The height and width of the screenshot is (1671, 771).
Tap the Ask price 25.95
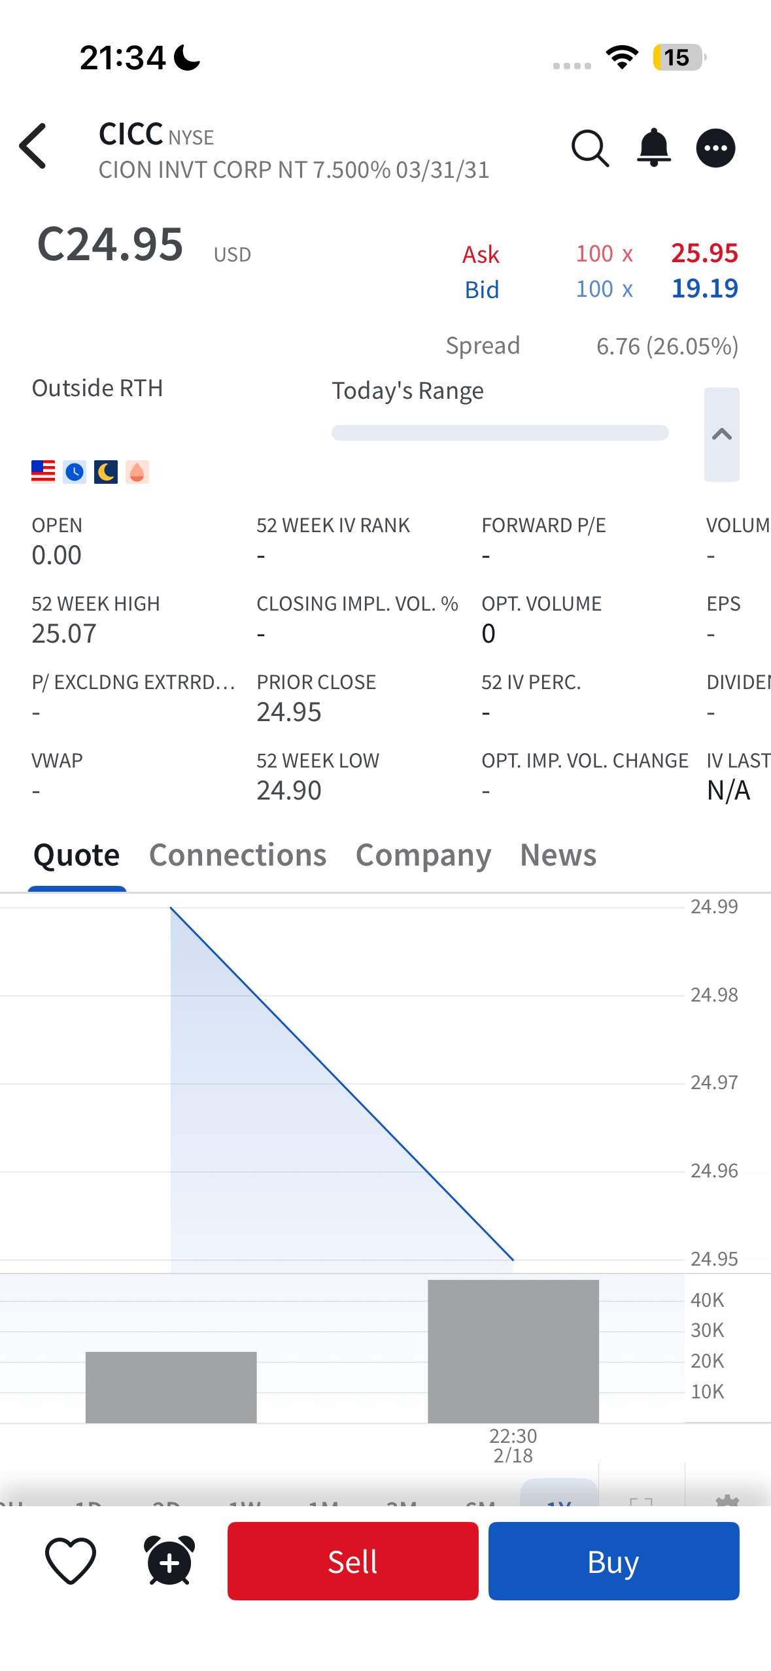coord(704,253)
